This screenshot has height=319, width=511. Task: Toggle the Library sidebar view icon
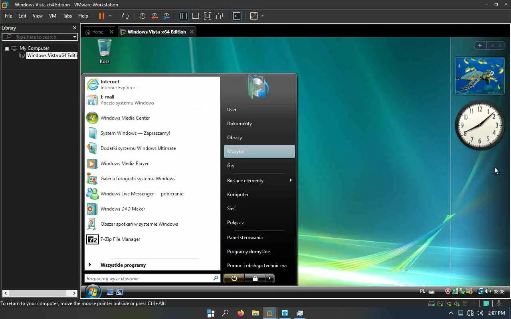[x=184, y=16]
